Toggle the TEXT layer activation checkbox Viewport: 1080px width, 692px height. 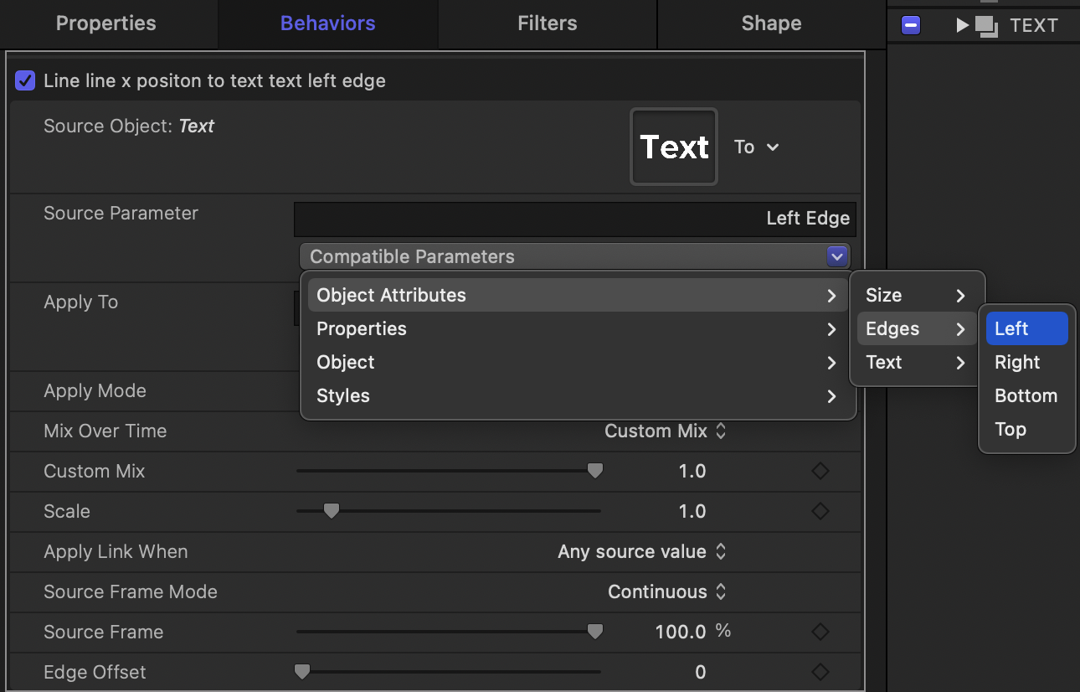(x=910, y=25)
